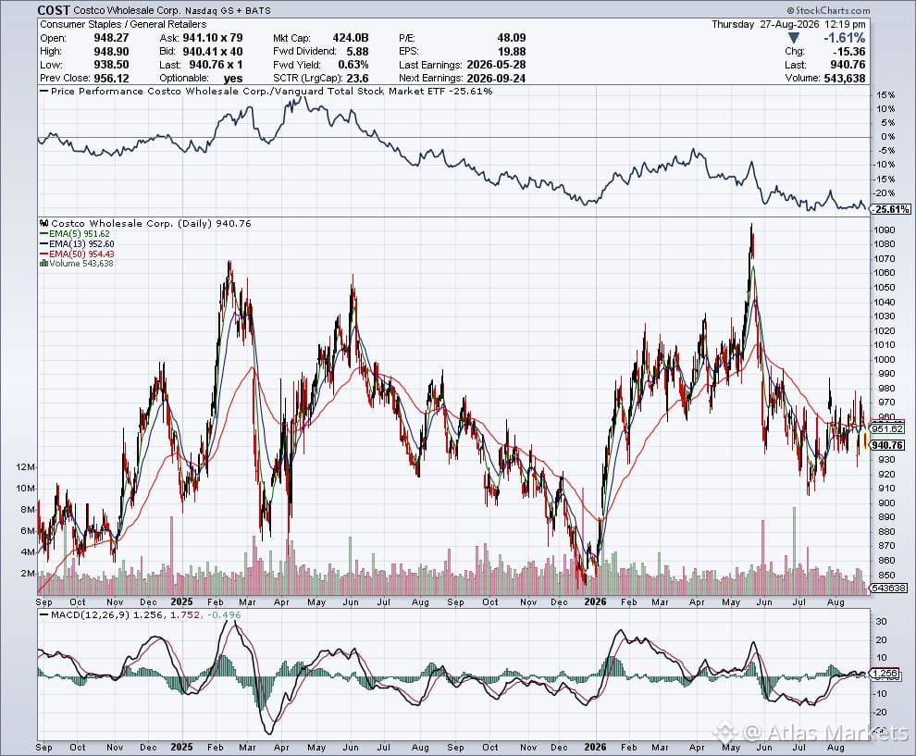Select the Fwd Yield value 0.63%

click(353, 65)
